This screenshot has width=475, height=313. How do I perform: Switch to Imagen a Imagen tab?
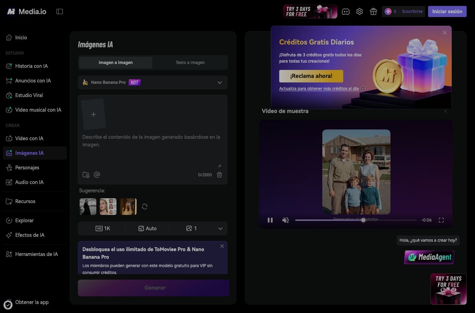116,63
